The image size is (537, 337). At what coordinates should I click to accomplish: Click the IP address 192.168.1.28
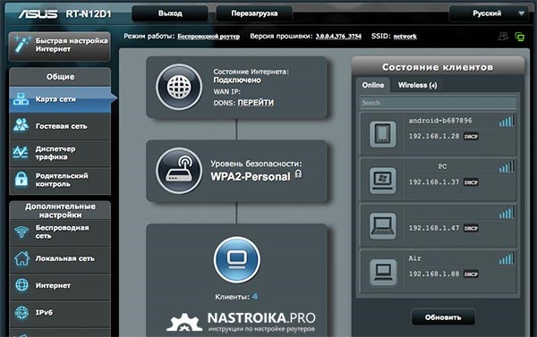(x=434, y=136)
